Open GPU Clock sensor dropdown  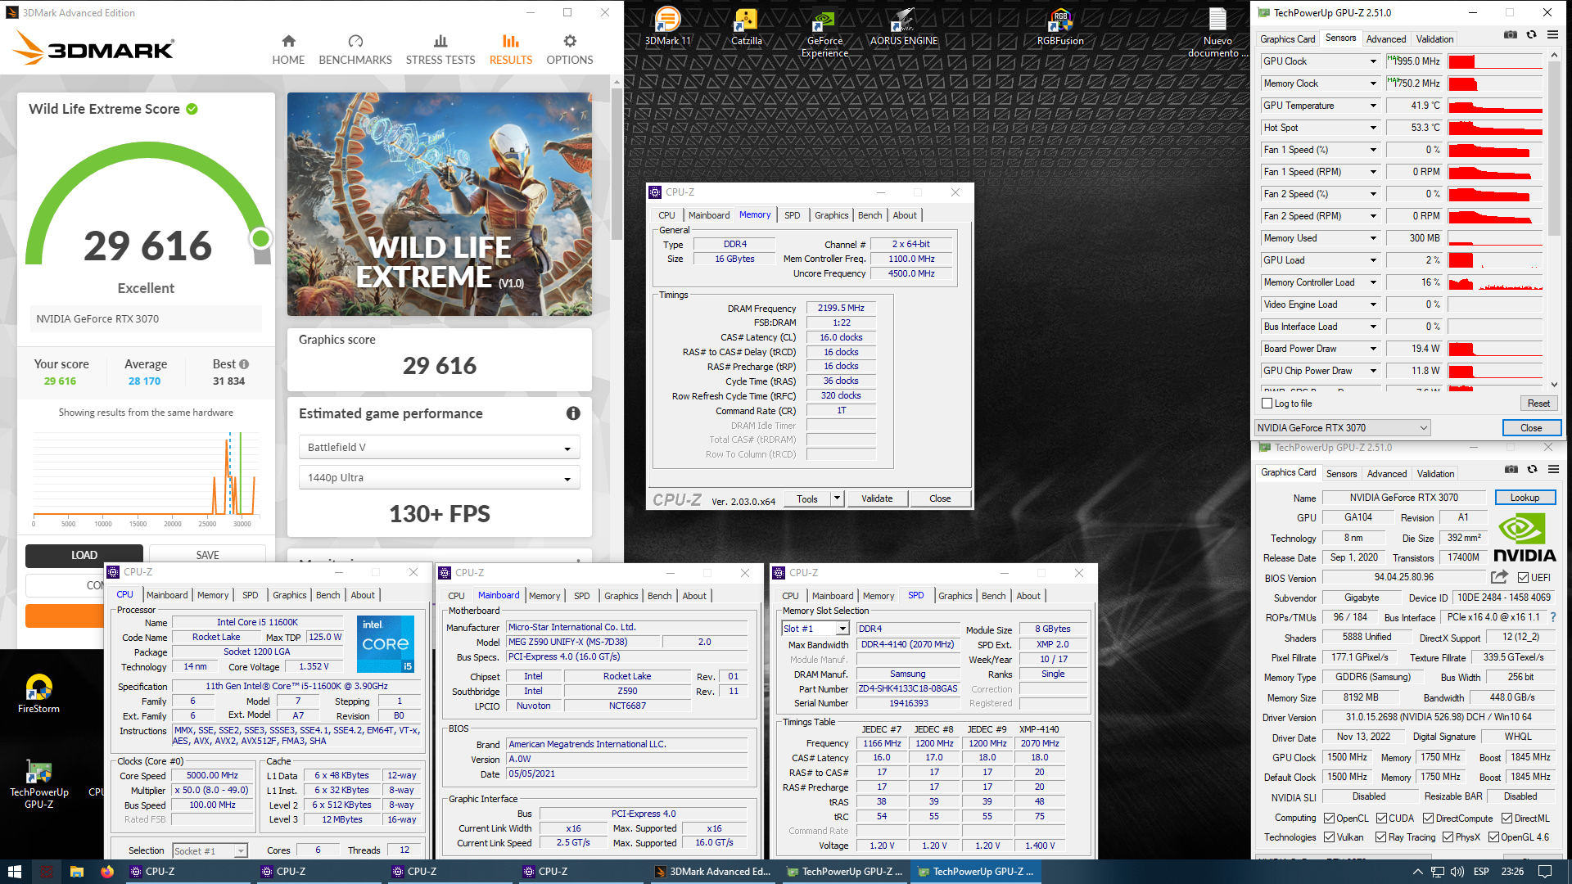(1373, 61)
